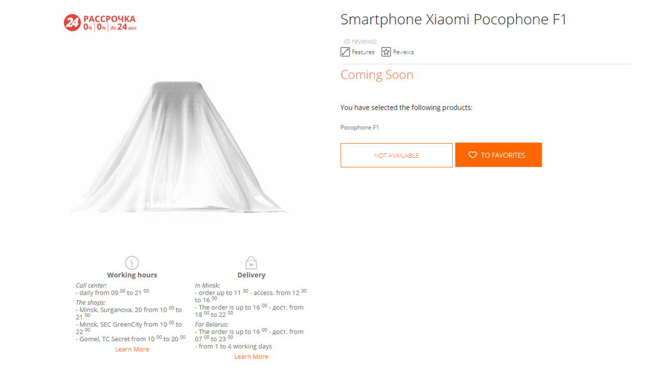Viewport: 655px width, 368px height.
Task: Click the Delivery heading
Action: 251,275
